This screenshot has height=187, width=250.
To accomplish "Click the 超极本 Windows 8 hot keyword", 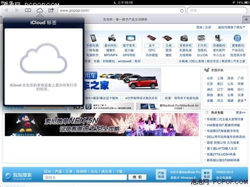I will (183, 178).
